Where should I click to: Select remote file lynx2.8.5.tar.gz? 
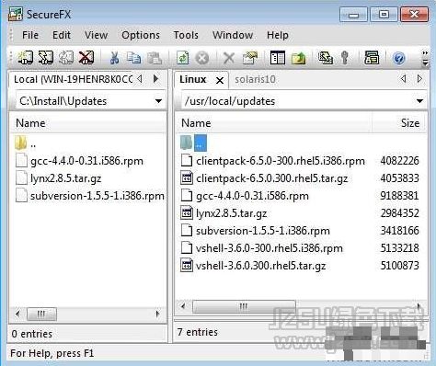pyautogui.click(x=231, y=213)
